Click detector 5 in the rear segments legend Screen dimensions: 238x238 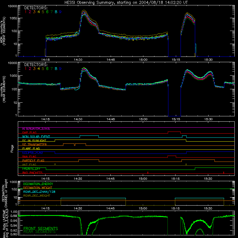[43, 69]
